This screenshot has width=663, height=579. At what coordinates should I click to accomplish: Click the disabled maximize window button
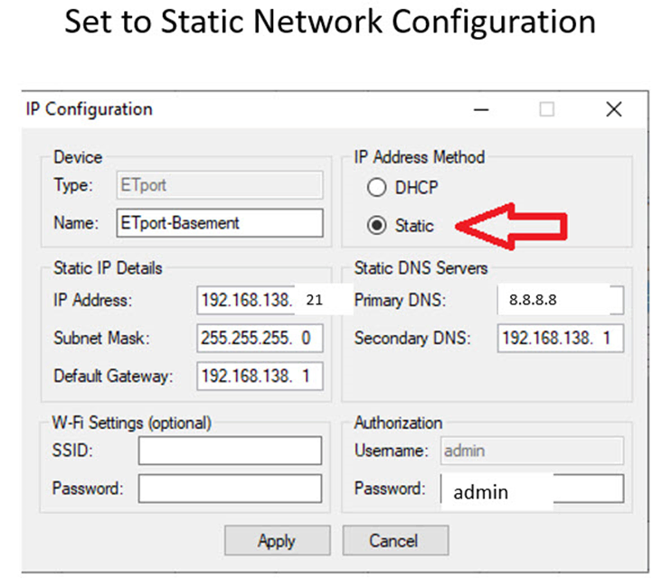point(546,109)
